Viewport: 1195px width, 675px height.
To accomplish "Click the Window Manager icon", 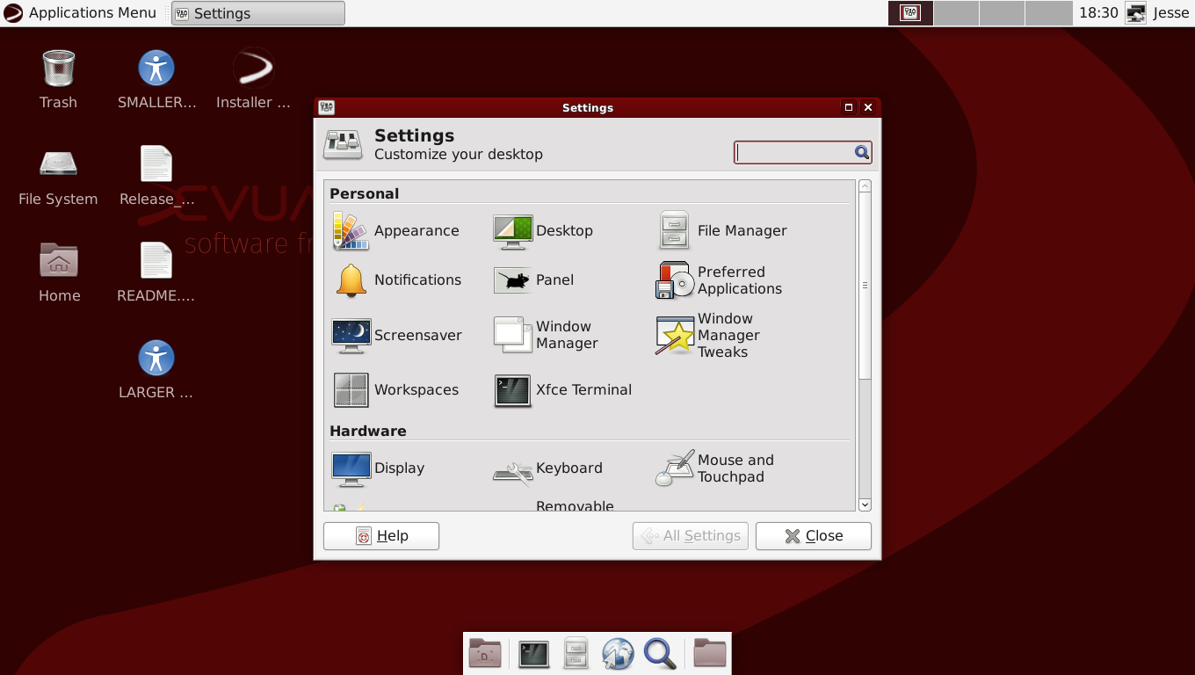I will click(x=513, y=335).
